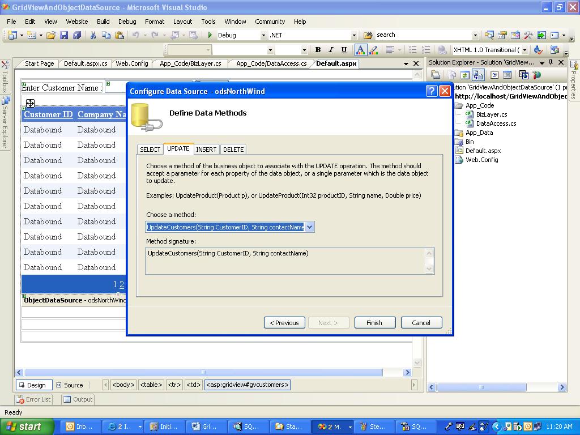Viewport: 580px width, 435px height.
Task: Click the Copy toolbar icon
Action: coord(106,35)
